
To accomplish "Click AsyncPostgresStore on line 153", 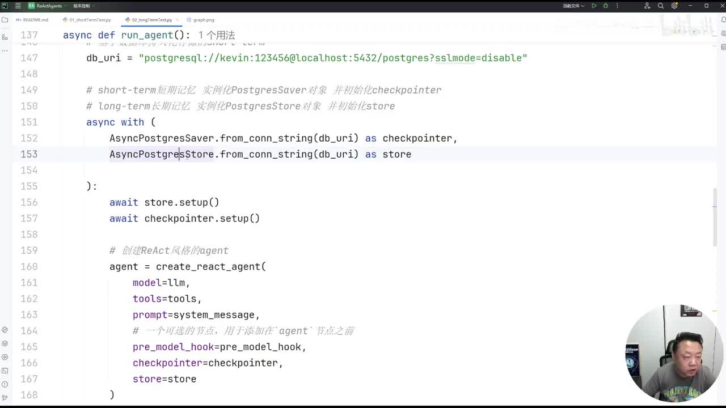I will (162, 154).
